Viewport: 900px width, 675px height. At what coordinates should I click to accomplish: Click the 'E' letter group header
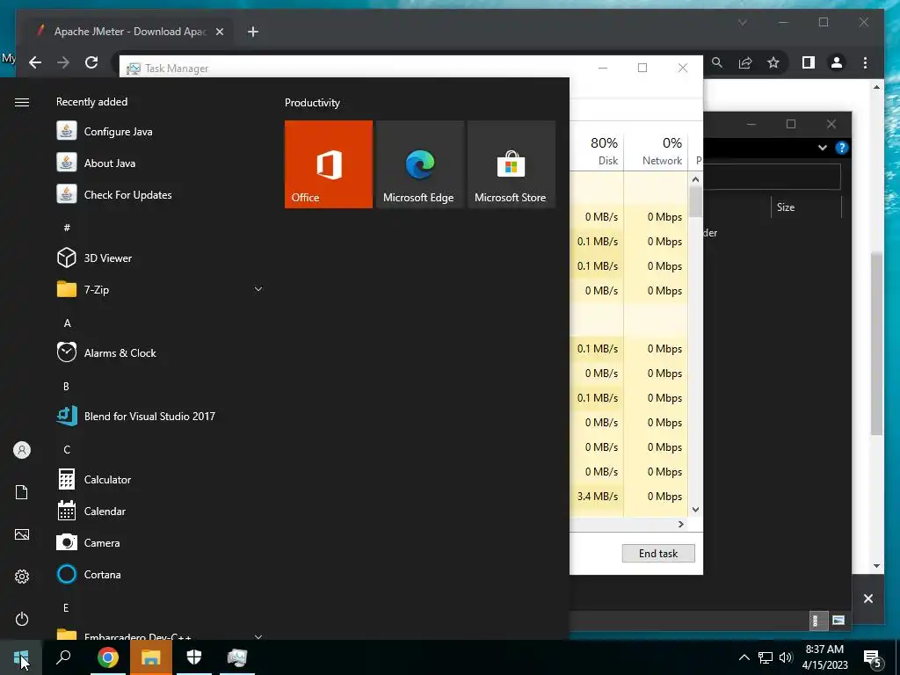click(66, 607)
